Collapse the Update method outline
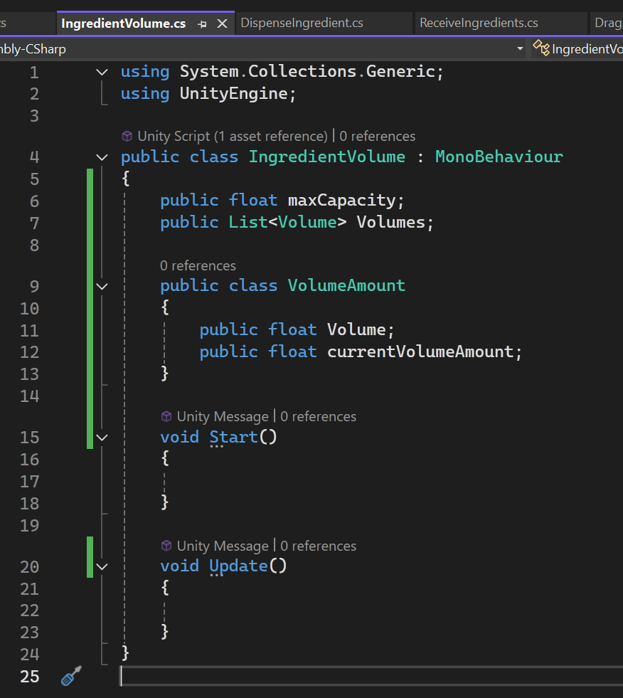This screenshot has height=698, width=623. pyautogui.click(x=102, y=566)
